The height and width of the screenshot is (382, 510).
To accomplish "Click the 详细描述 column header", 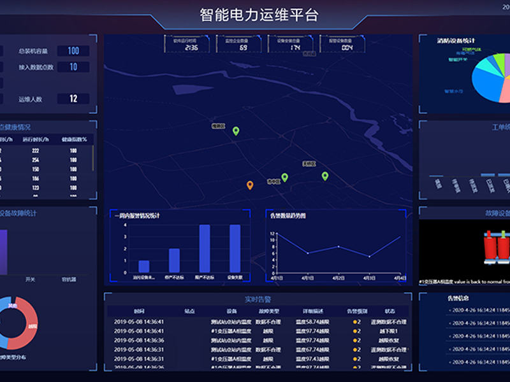I will tap(313, 311).
